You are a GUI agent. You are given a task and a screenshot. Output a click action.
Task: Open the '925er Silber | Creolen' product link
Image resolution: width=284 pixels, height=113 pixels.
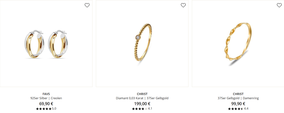click(46, 98)
